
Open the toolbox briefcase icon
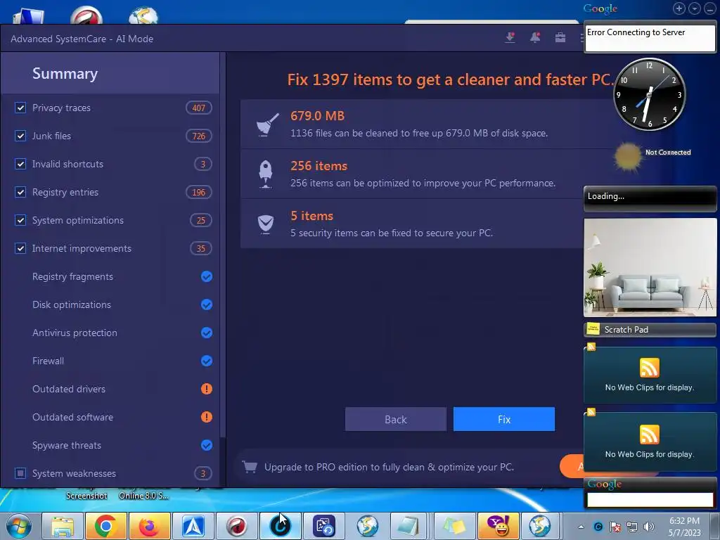[560, 38]
